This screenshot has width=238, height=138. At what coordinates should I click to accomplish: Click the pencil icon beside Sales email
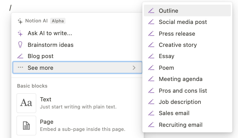(x=151, y=113)
